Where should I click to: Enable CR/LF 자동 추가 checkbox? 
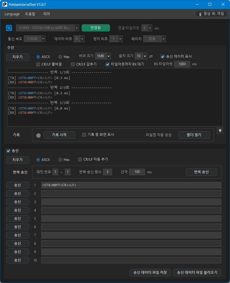click(80, 159)
